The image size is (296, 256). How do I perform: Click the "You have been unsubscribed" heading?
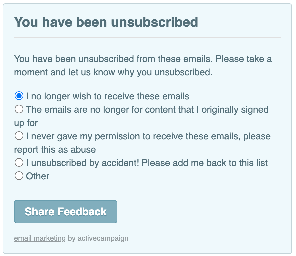click(x=106, y=22)
